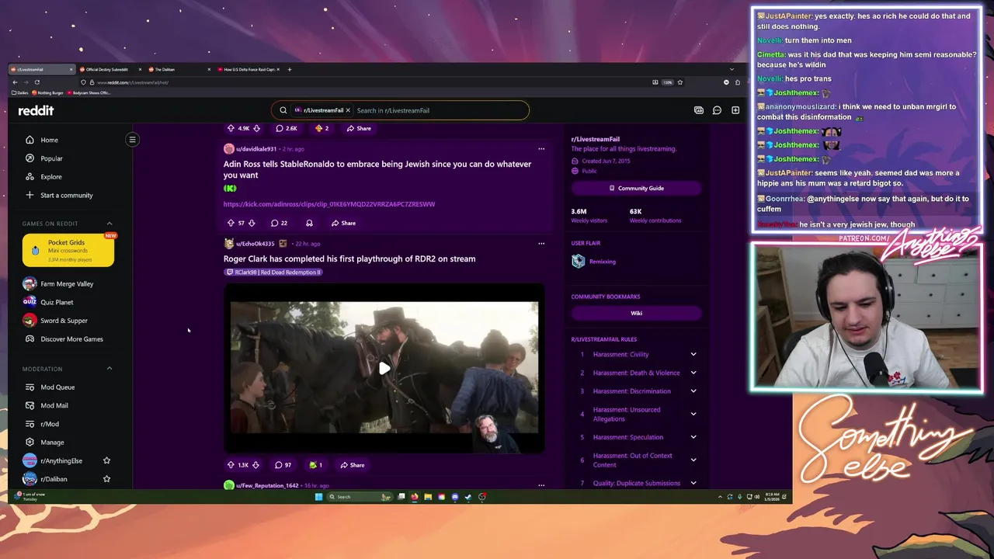Click Start a community
This screenshot has height=559, width=994.
[66, 196]
